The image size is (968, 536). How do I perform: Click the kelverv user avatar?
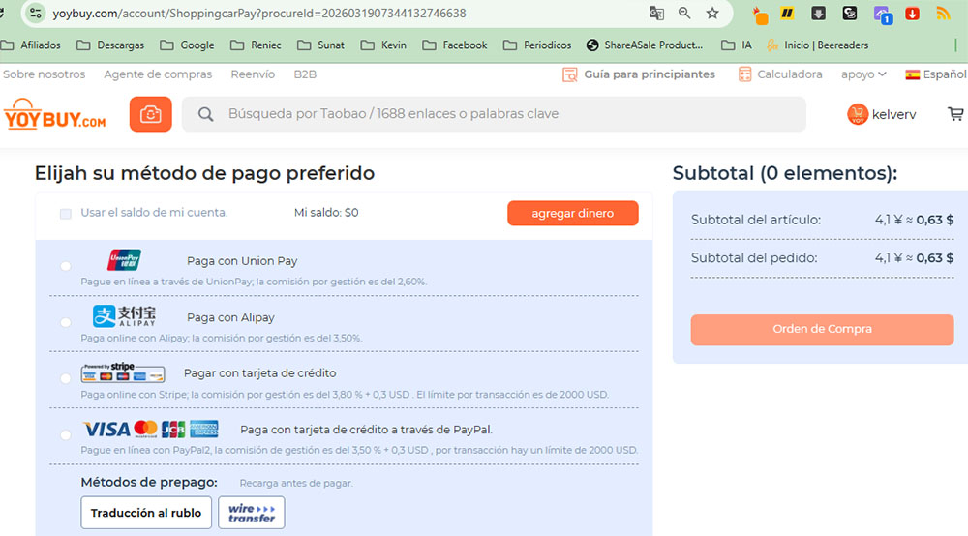(x=857, y=114)
